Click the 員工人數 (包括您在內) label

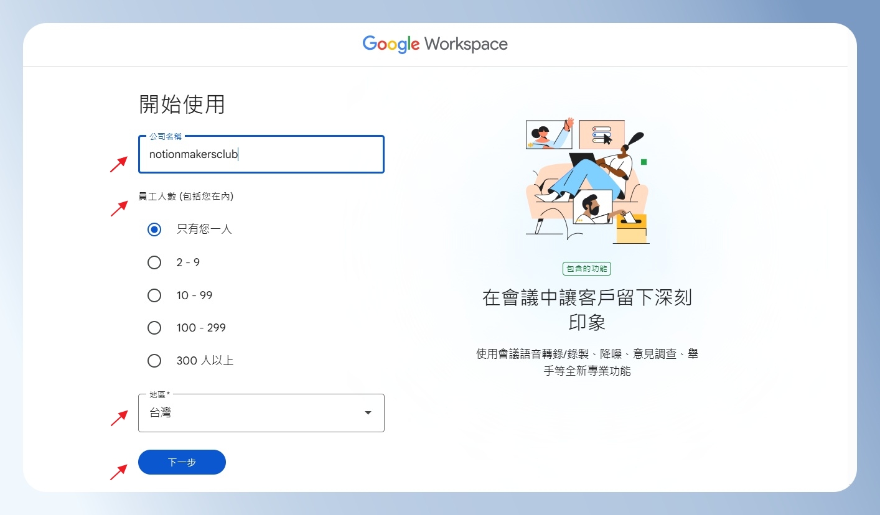click(x=186, y=197)
